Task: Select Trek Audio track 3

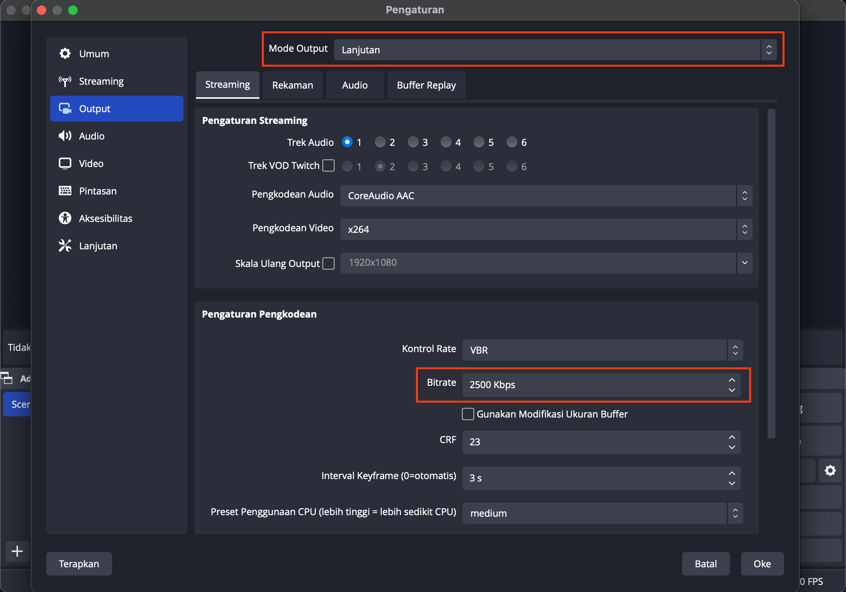Action: click(x=413, y=142)
